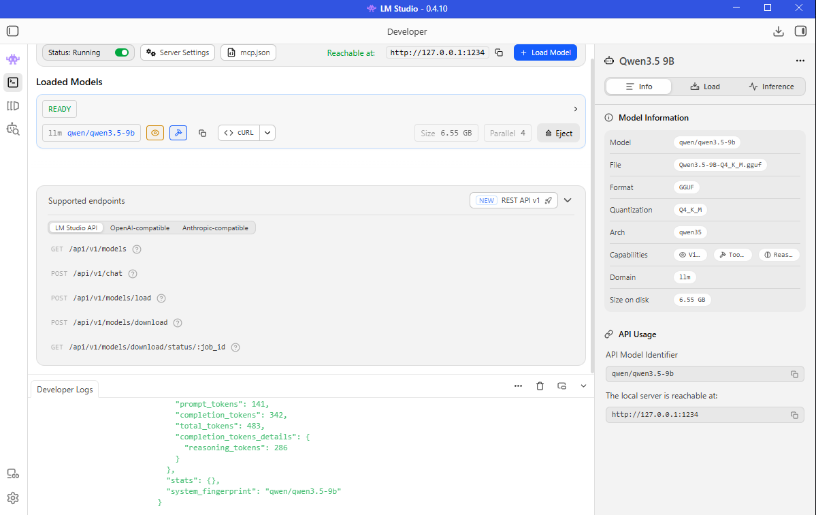The image size is (816, 515).
Task: Open the dropdown arrow next to cURL
Action: coord(267,133)
